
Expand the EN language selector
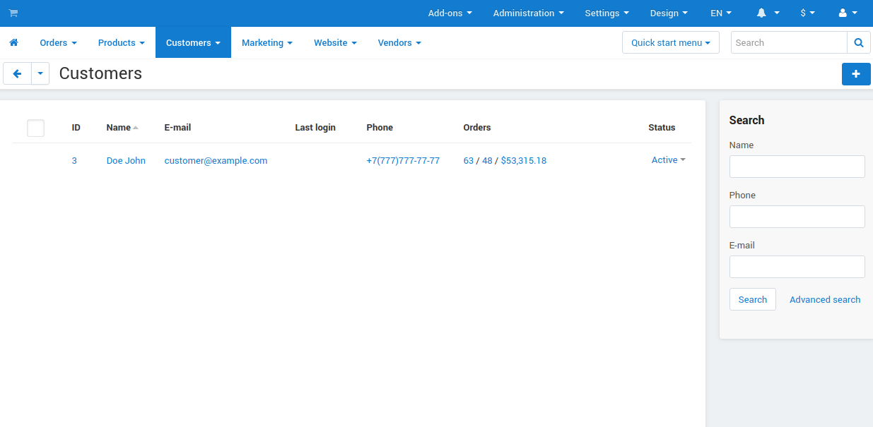[721, 13]
